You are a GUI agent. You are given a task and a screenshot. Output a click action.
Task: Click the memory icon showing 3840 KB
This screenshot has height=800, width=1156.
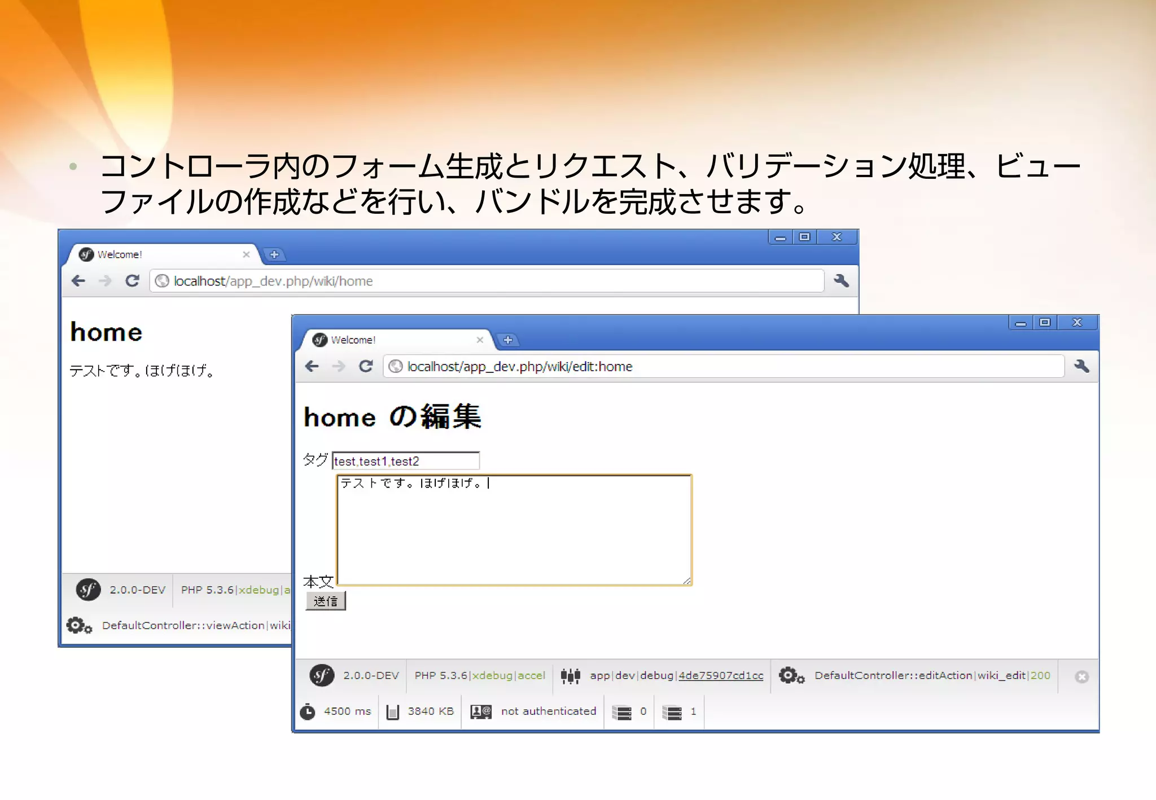(392, 711)
